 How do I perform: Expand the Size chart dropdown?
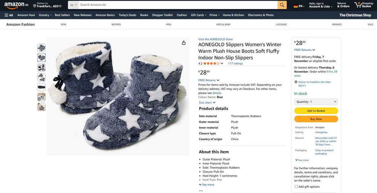(x=207, y=102)
